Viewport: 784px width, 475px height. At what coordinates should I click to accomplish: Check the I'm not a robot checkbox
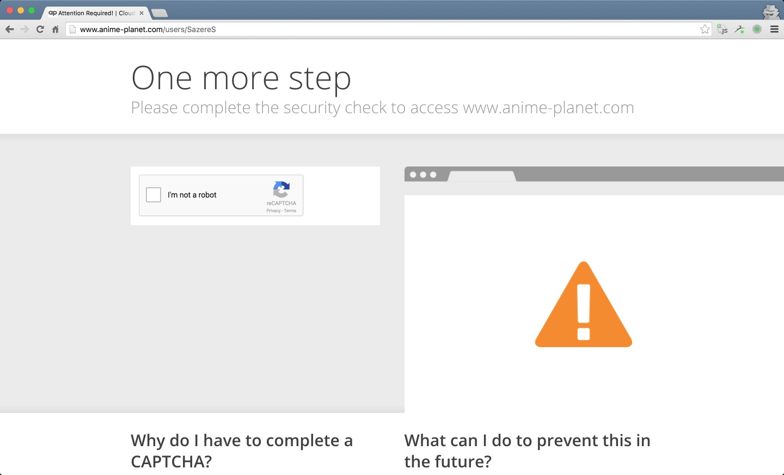click(154, 195)
